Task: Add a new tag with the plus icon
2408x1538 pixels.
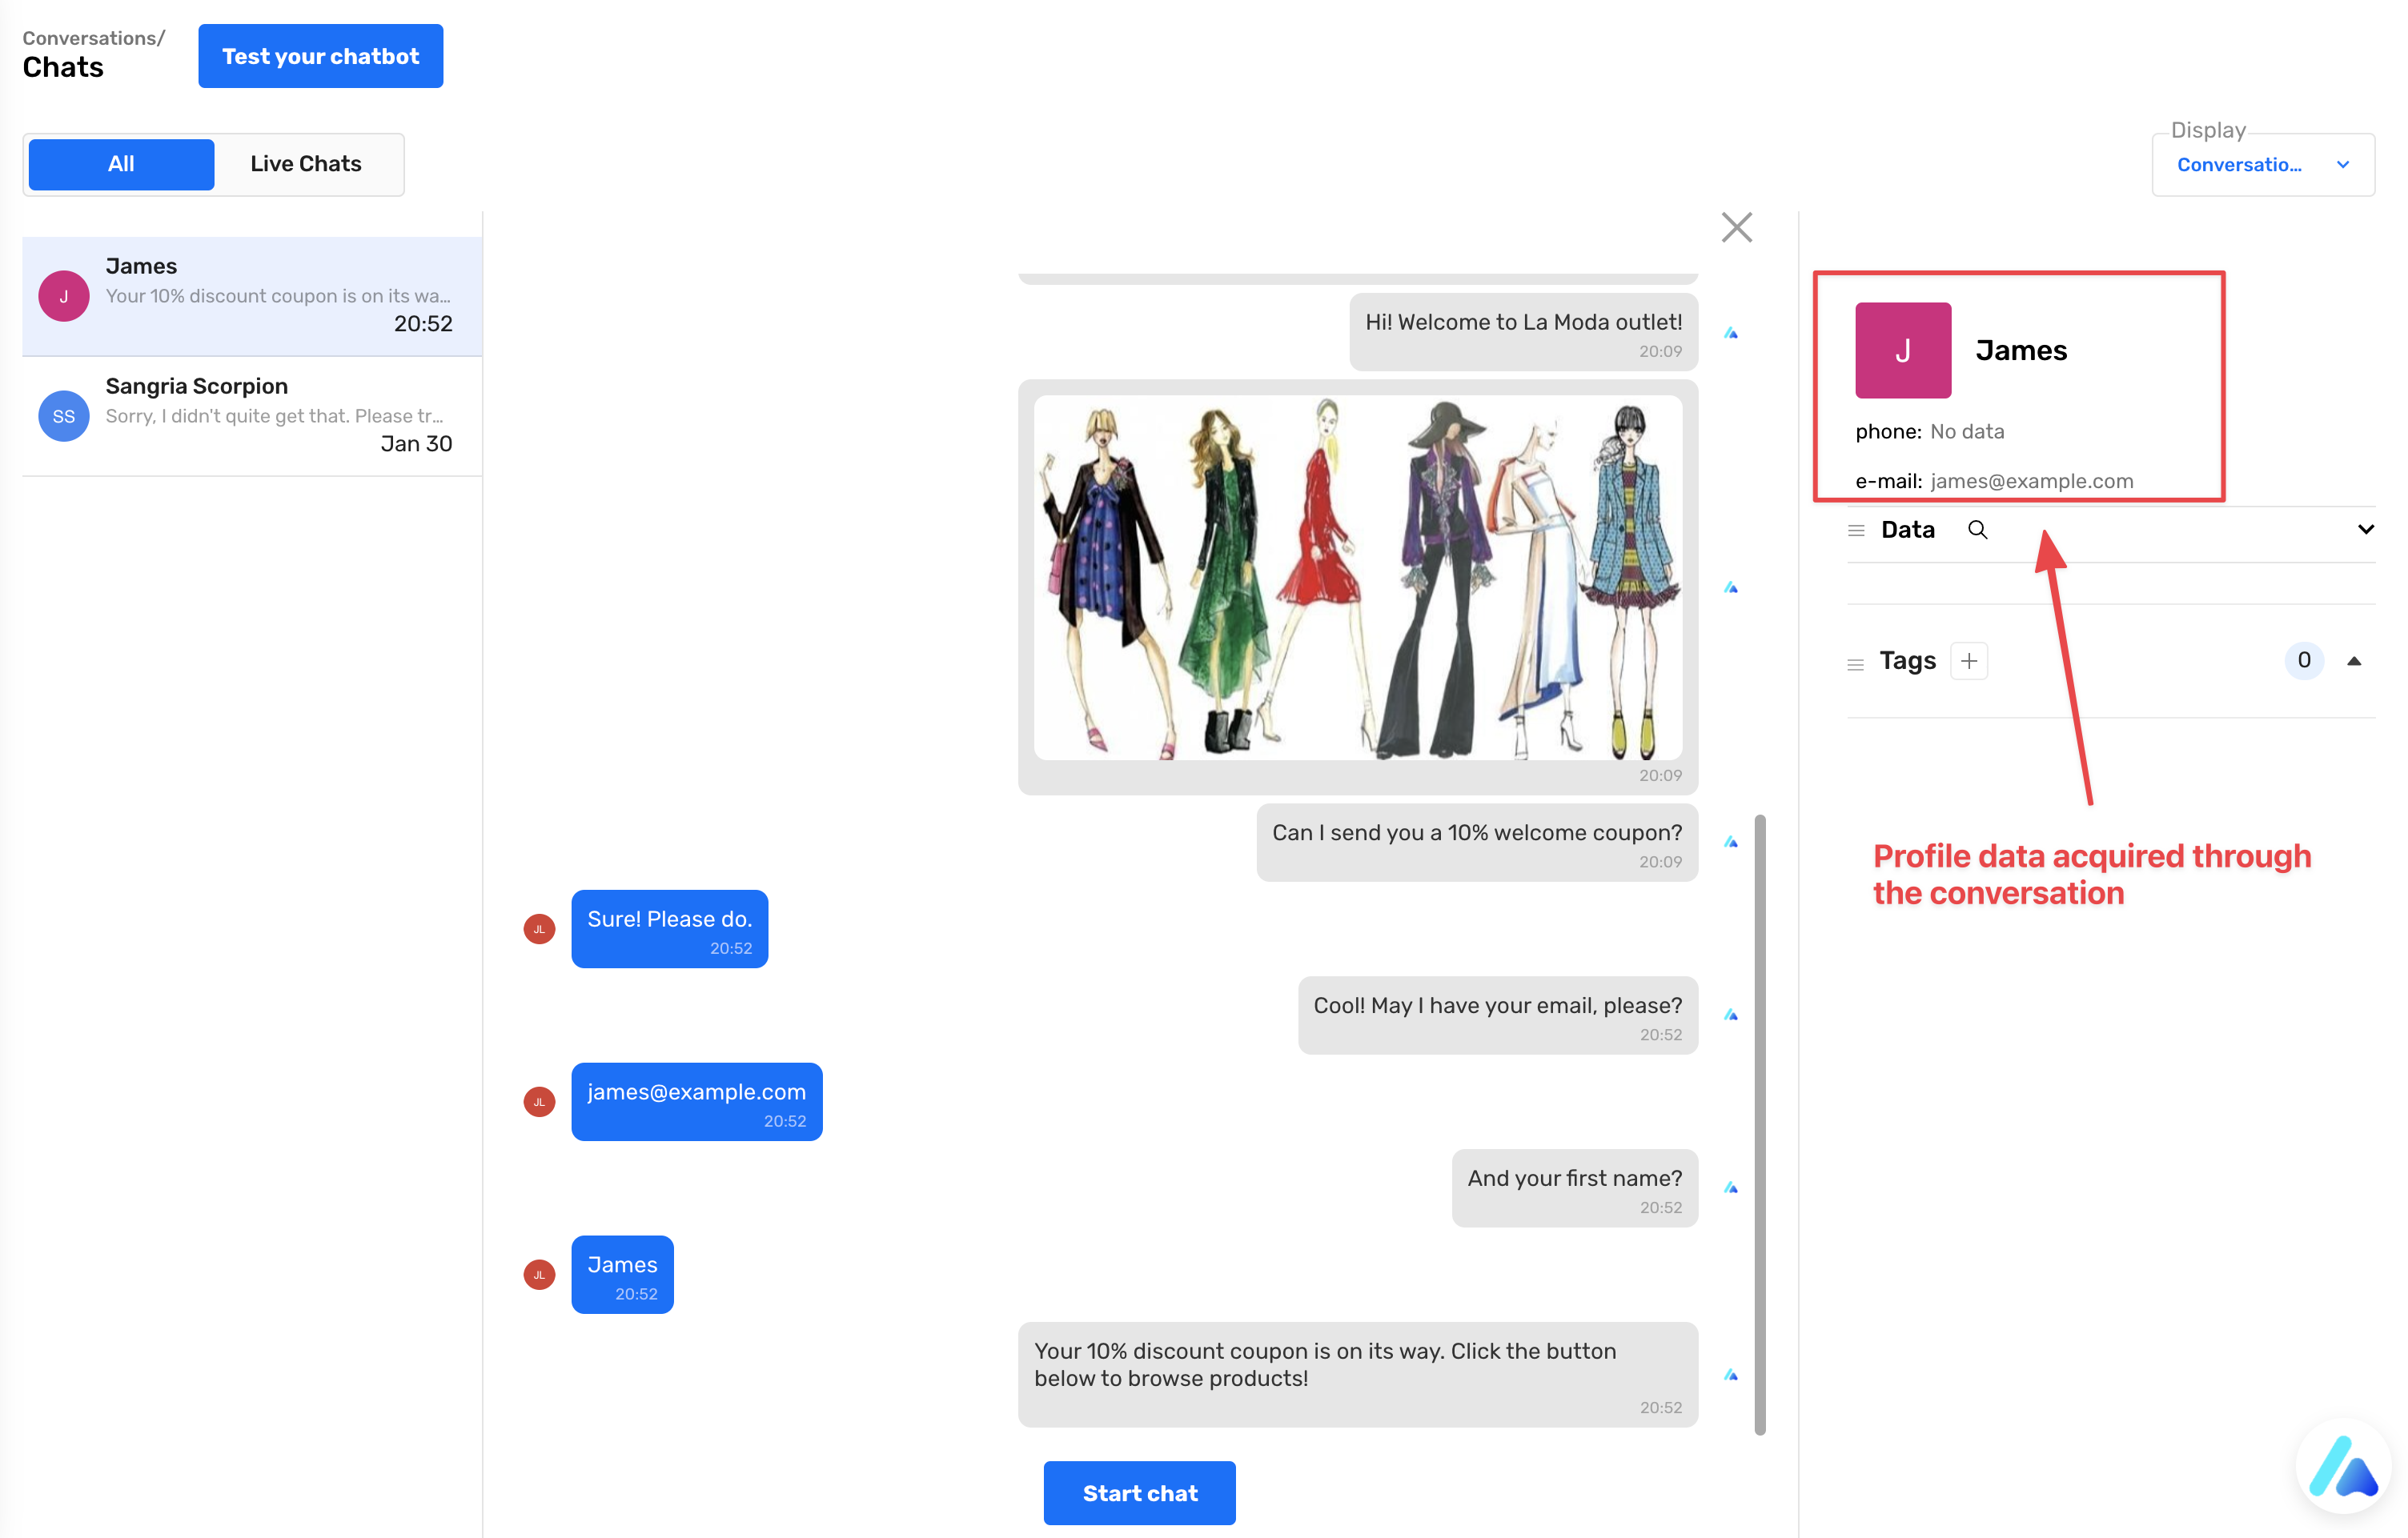Action: (1968, 660)
